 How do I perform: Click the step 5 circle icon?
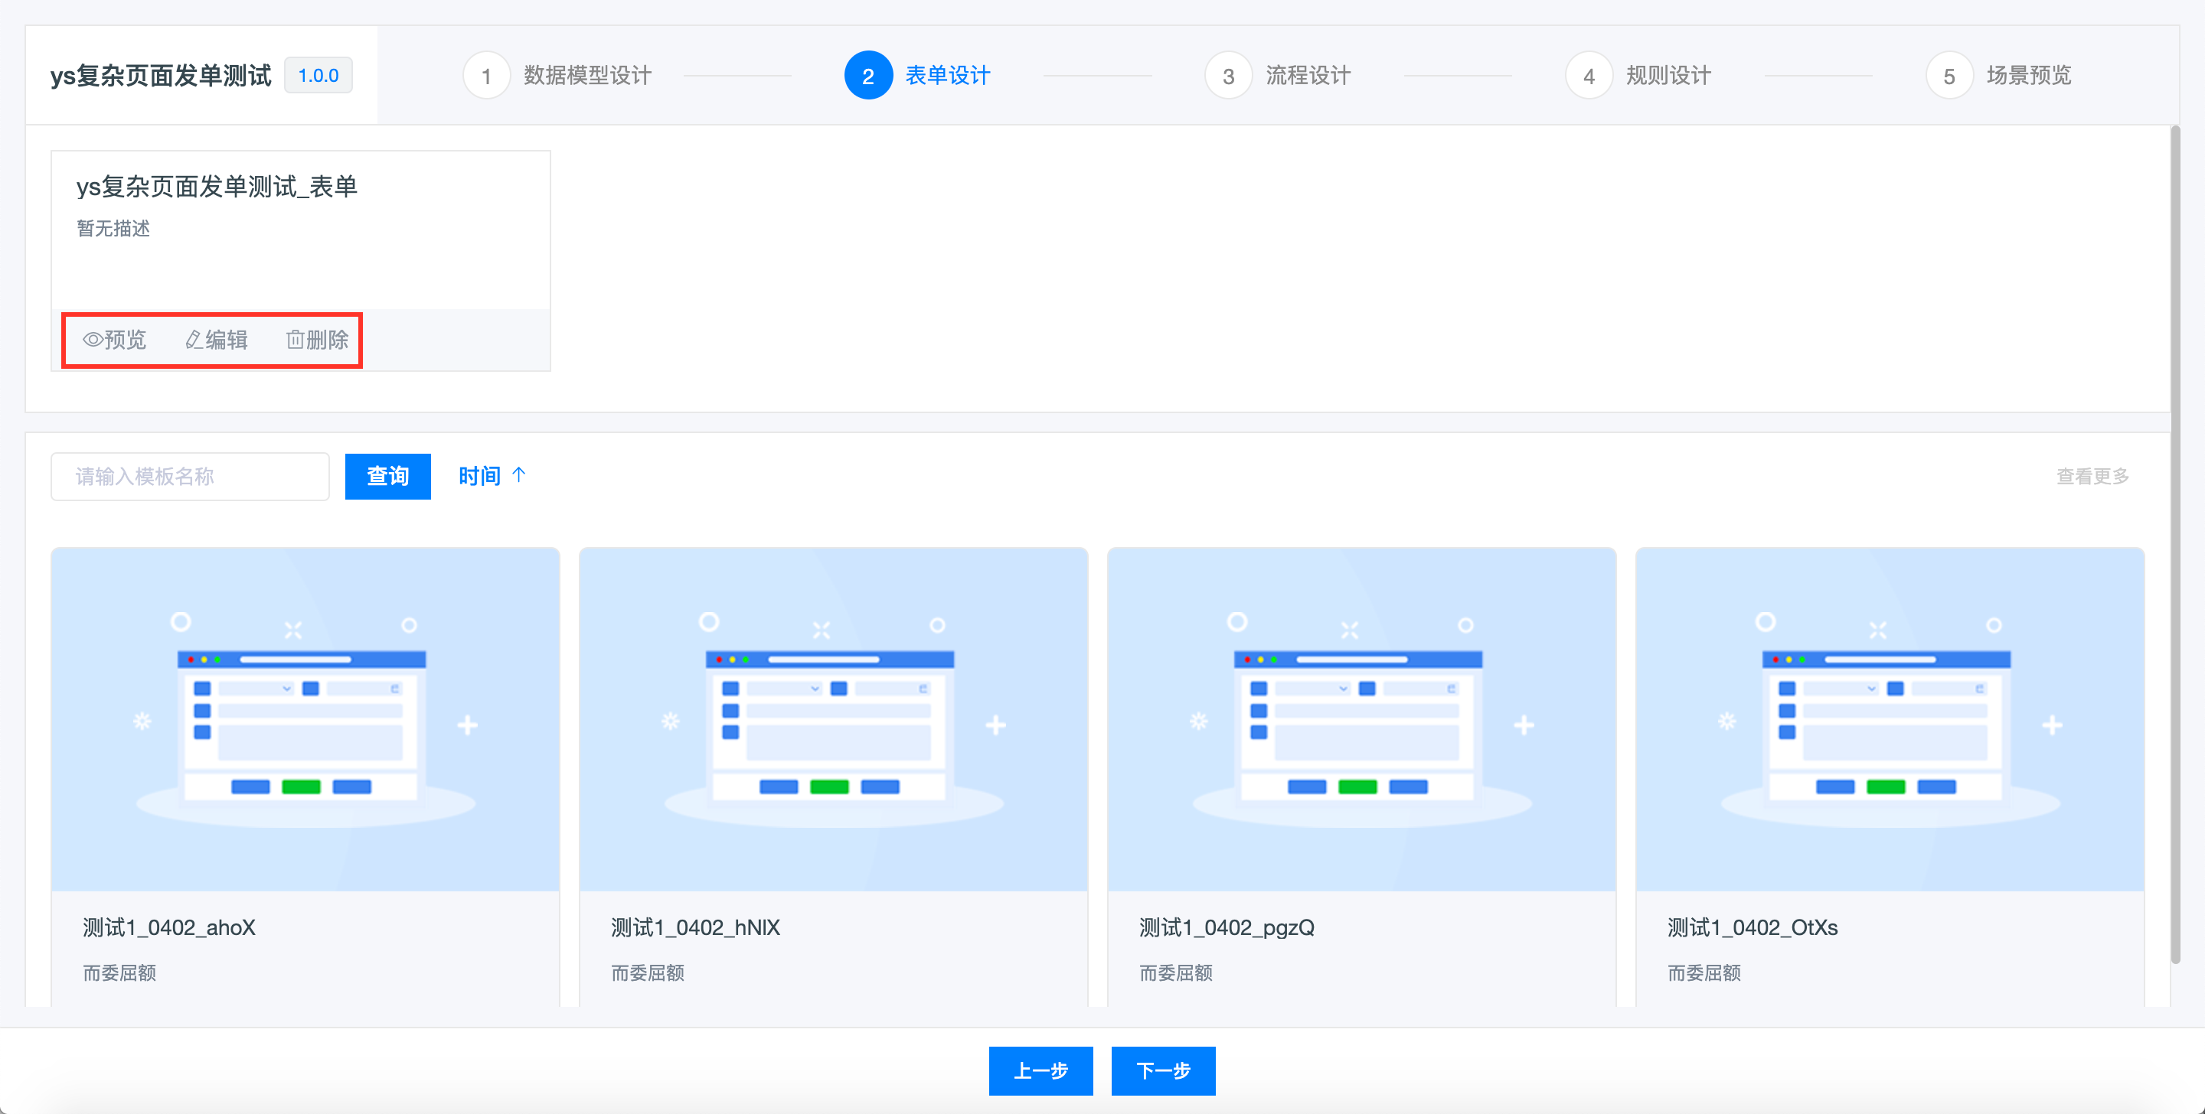[x=1949, y=77]
